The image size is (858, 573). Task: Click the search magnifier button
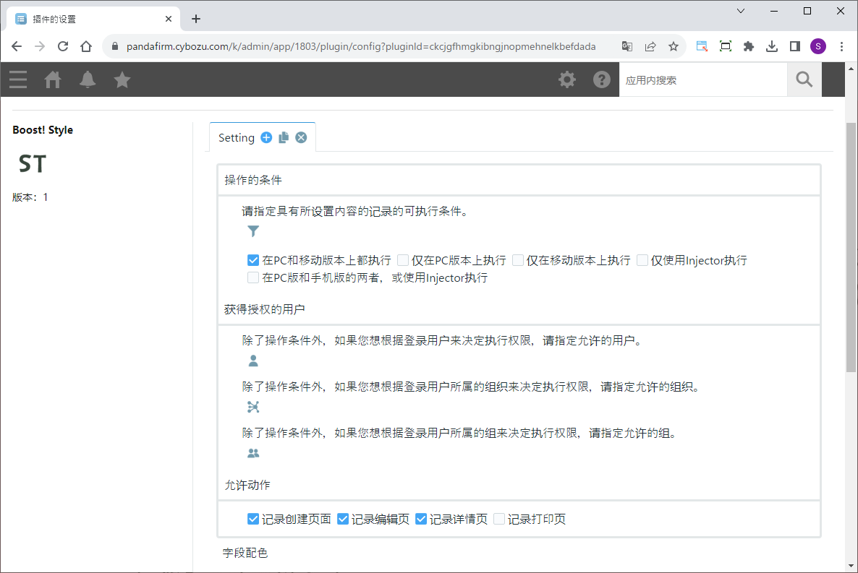804,79
